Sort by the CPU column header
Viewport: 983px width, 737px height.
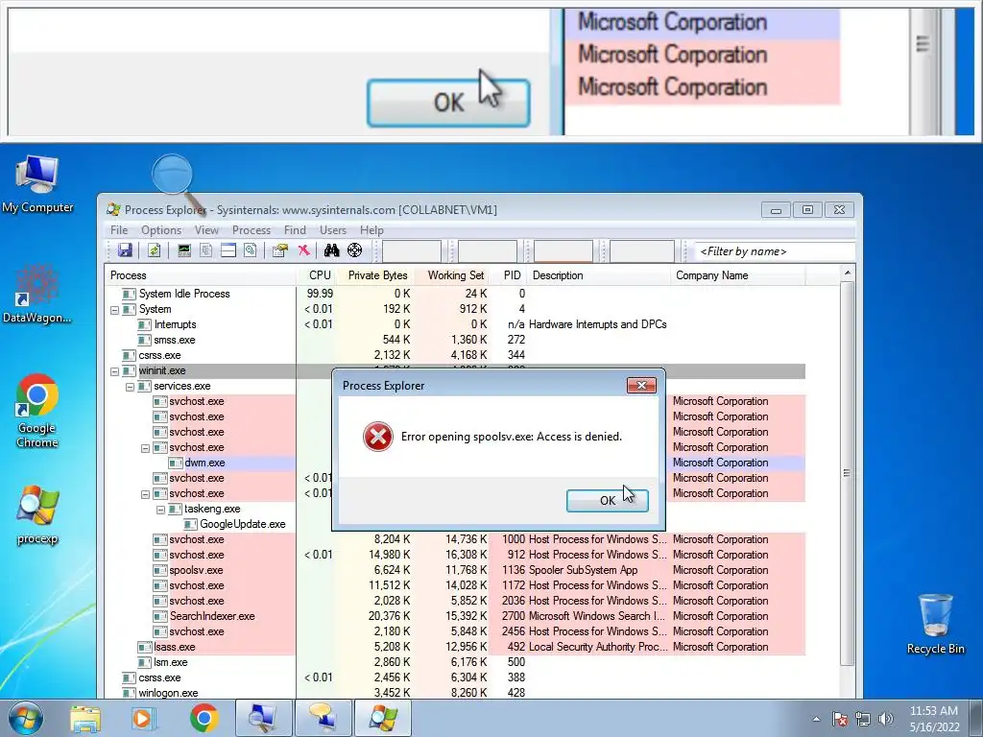point(316,275)
